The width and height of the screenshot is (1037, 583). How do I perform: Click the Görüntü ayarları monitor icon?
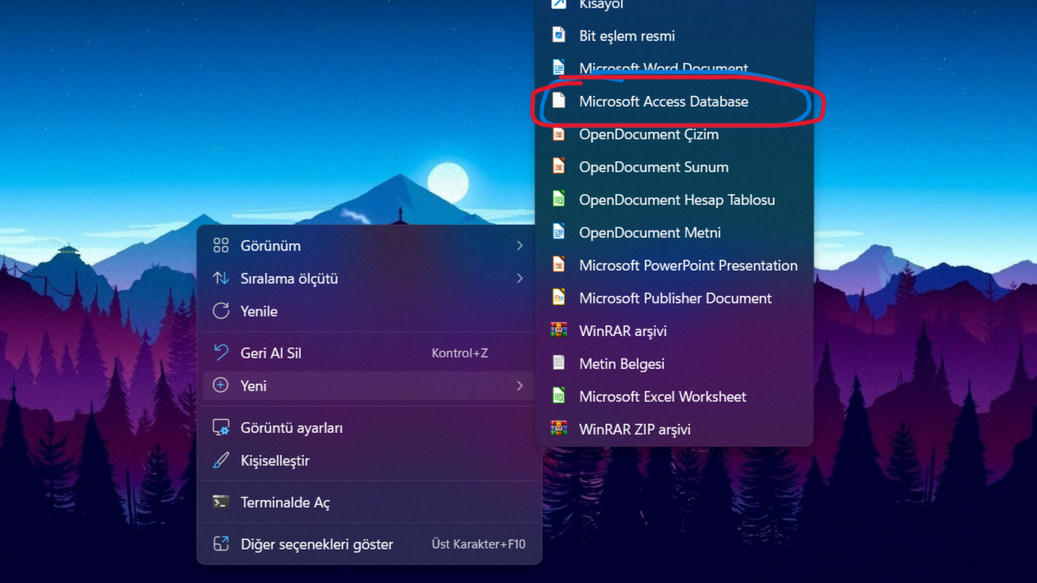[x=221, y=428]
